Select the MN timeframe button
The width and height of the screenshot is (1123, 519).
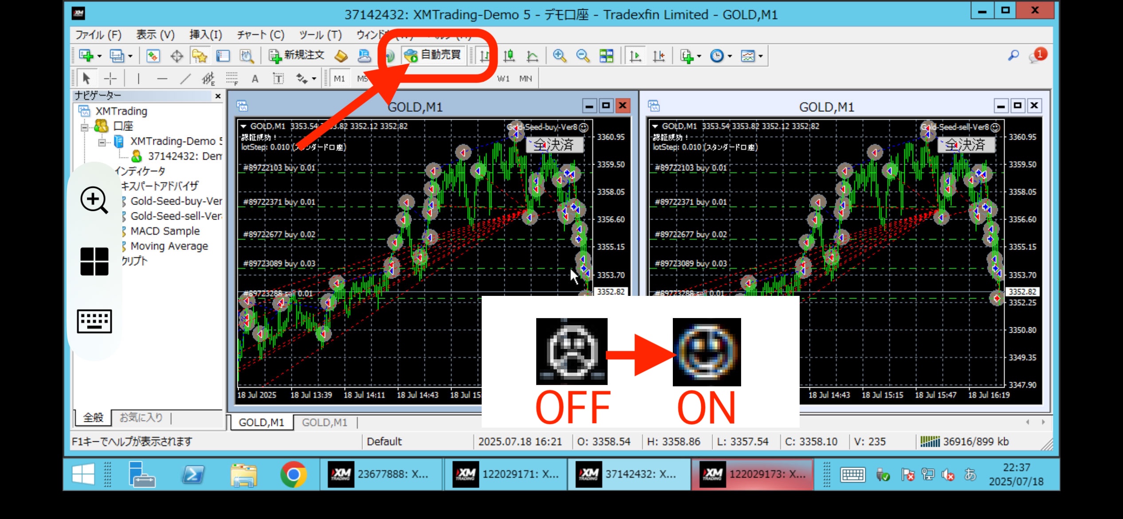click(526, 79)
